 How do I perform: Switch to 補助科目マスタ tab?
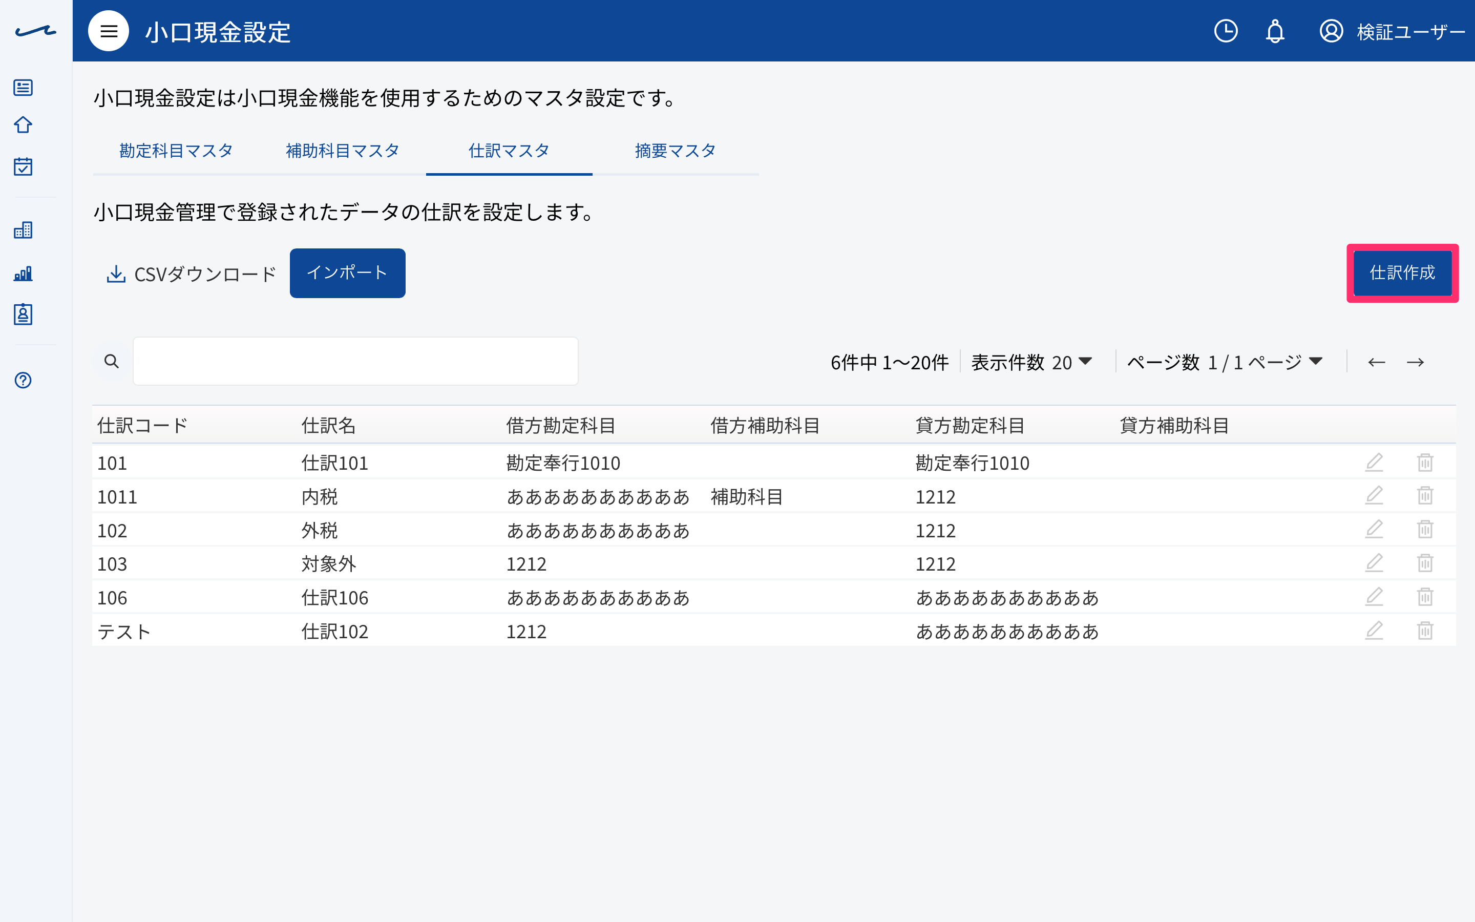click(343, 151)
